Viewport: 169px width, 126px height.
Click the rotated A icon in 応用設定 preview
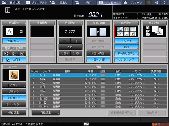[x=133, y=34]
